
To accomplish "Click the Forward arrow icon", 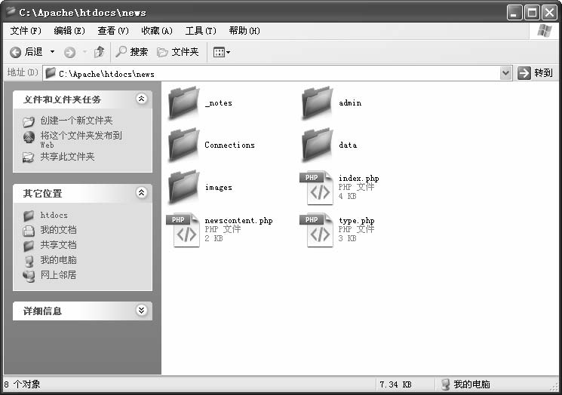I will (69, 52).
